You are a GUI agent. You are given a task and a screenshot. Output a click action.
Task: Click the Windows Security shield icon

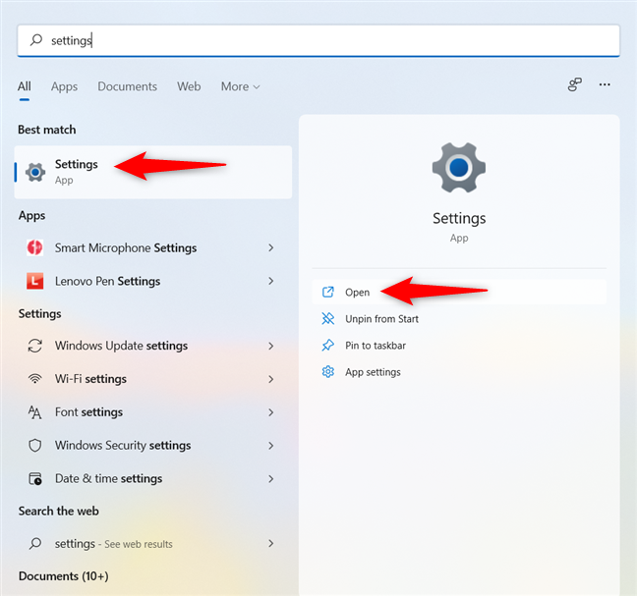(35, 446)
